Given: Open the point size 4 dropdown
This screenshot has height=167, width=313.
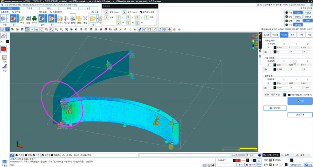Looking at the screenshot, I should point(7,41).
